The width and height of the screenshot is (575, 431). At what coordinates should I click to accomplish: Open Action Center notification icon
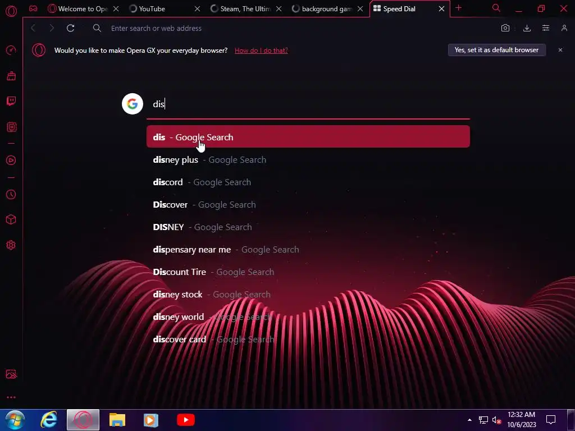tap(551, 420)
